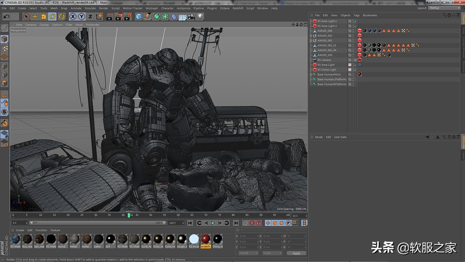
Task: Select the scratch red material swatch
Action: (206, 239)
